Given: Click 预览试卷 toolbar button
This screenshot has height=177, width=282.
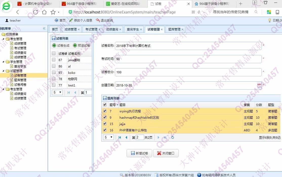Looking at the screenshot, I should coord(82,45).
